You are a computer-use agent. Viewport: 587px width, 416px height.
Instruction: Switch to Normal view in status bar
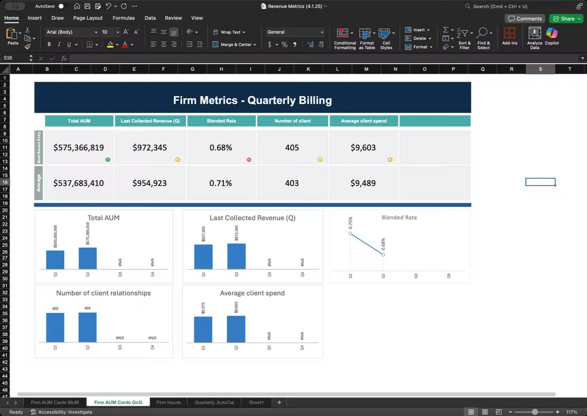pos(471,412)
